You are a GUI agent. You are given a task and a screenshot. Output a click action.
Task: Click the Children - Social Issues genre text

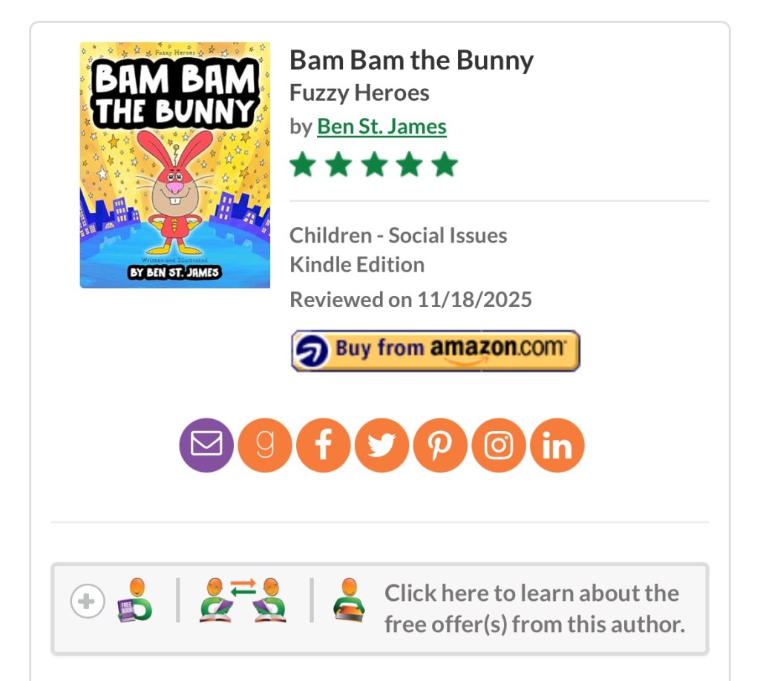click(x=398, y=235)
